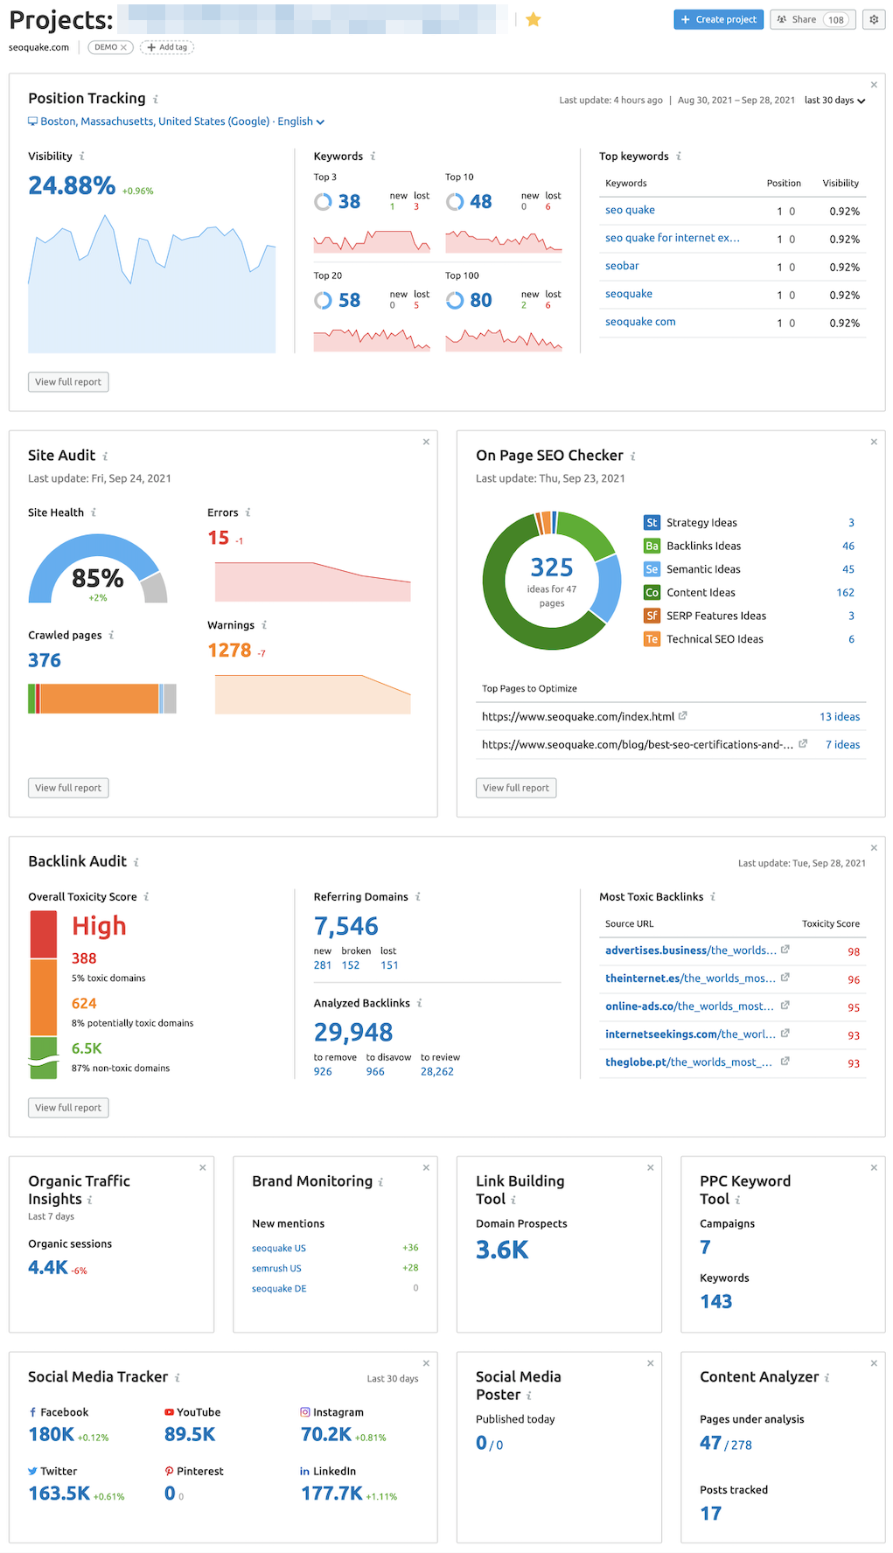The image size is (893, 1553).
Task: Click the to disavow count 966
Action: tap(375, 1072)
